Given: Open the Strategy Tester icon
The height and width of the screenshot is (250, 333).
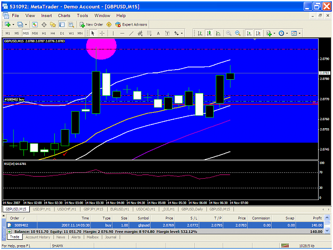Looking at the screenshot, I should coord(71,24).
